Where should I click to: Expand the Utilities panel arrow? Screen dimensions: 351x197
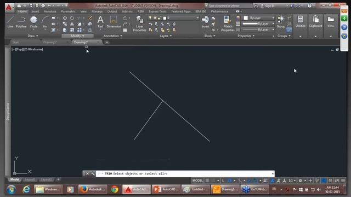coord(300,36)
